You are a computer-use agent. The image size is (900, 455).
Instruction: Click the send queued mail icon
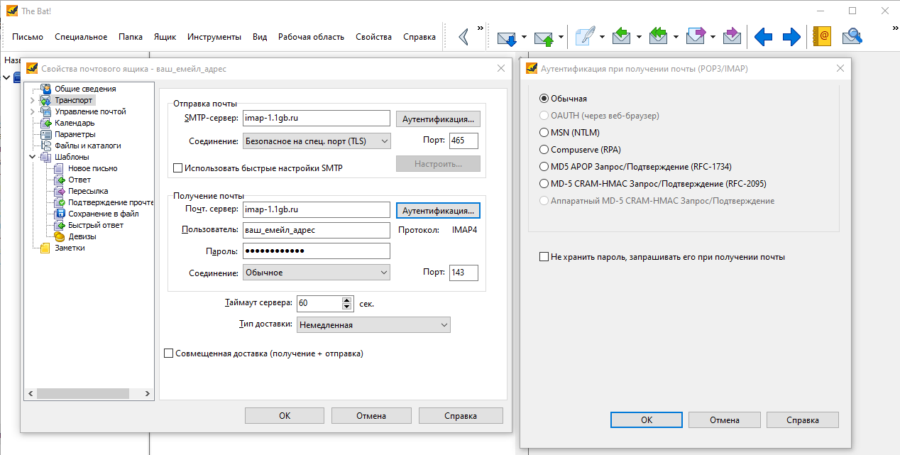coord(544,37)
